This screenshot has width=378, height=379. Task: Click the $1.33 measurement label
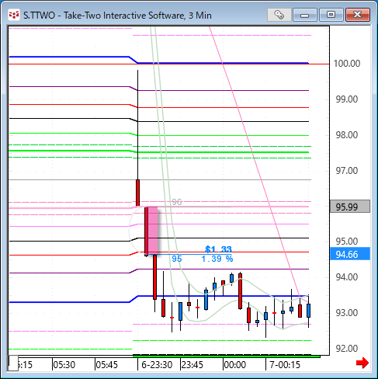[218, 249]
